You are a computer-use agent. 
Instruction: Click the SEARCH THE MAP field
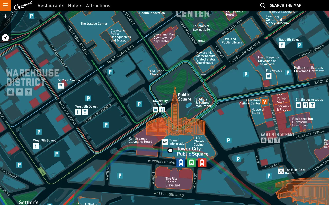(286, 5)
